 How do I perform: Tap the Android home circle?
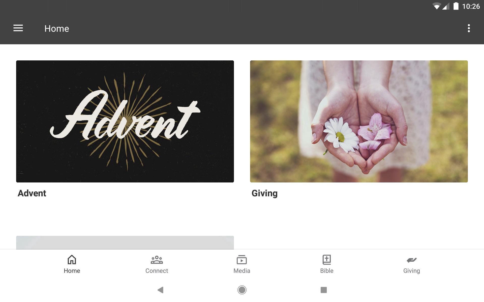coord(242,290)
